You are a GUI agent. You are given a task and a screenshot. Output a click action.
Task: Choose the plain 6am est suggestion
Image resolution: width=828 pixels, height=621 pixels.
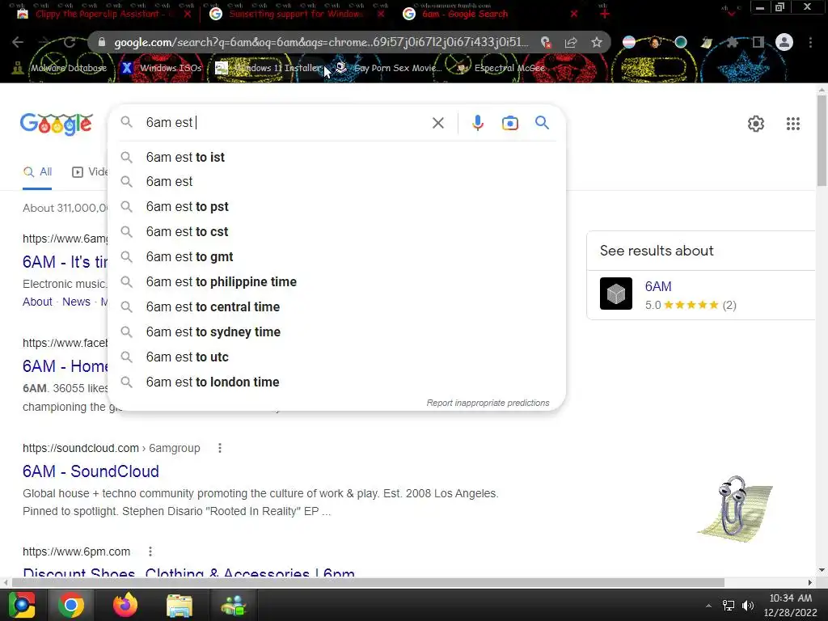point(337,182)
